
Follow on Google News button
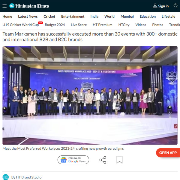[73, 160]
